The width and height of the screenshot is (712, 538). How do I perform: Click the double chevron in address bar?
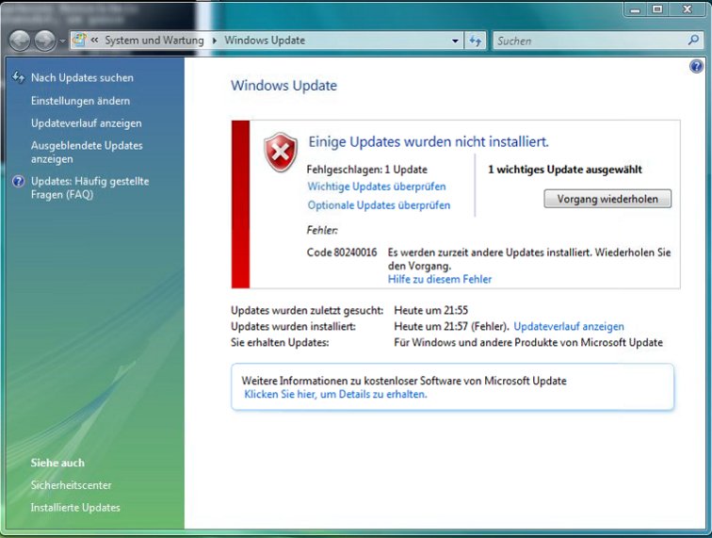pyautogui.click(x=94, y=40)
